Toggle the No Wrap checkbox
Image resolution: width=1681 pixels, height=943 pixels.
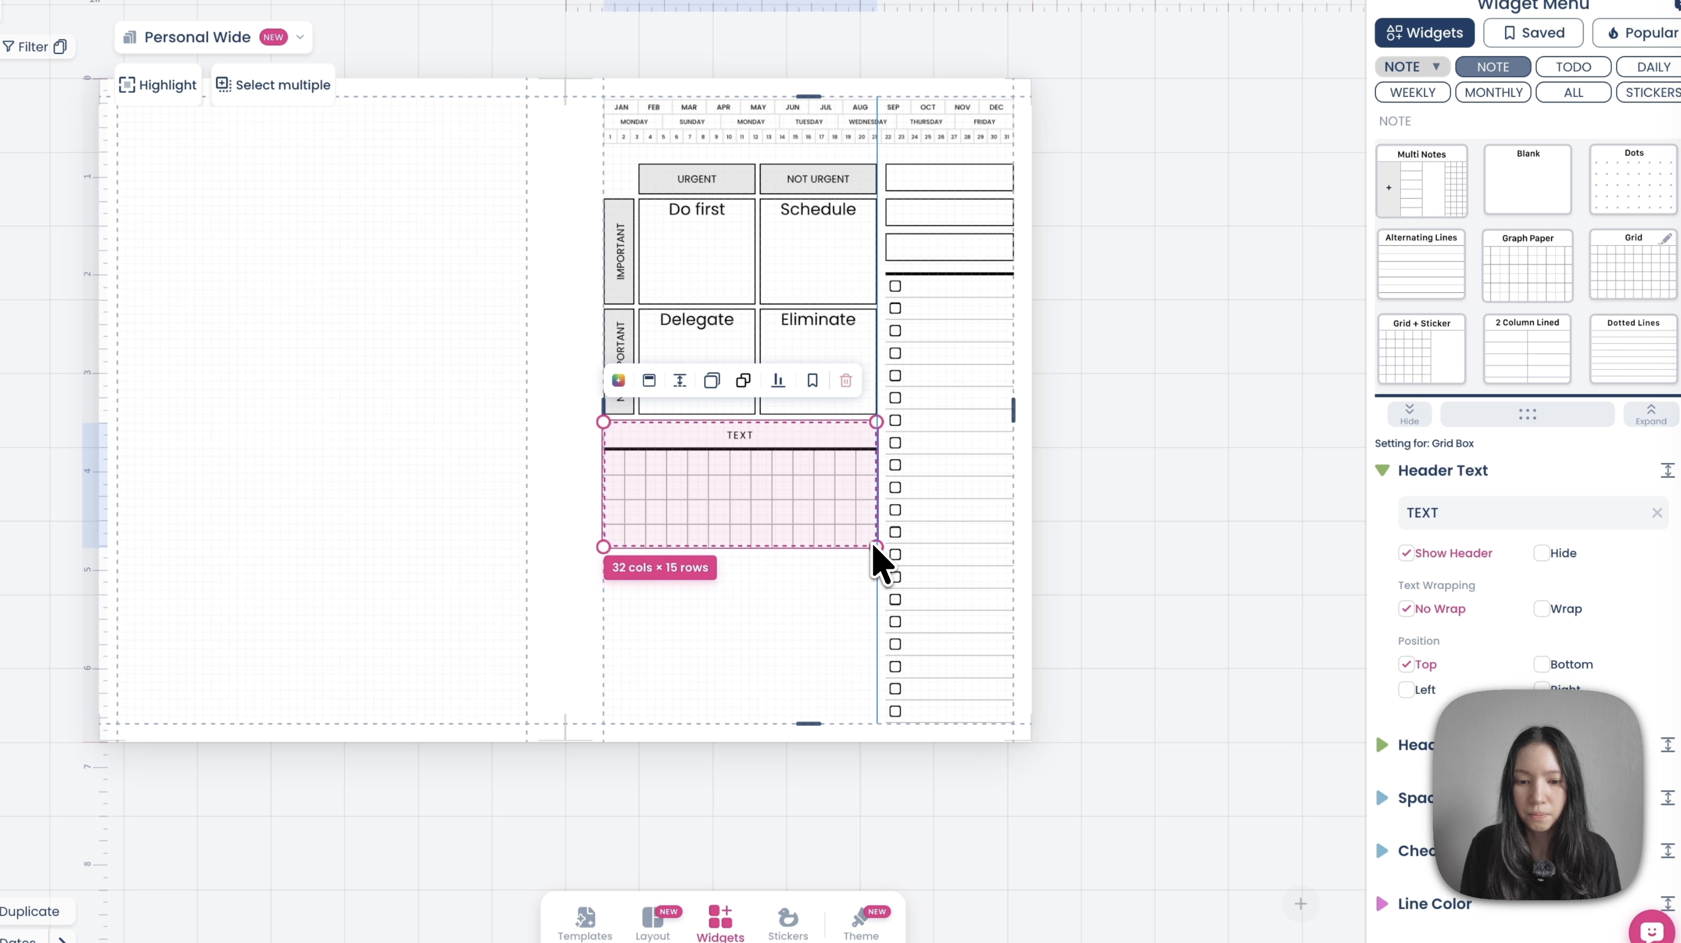tap(1406, 609)
